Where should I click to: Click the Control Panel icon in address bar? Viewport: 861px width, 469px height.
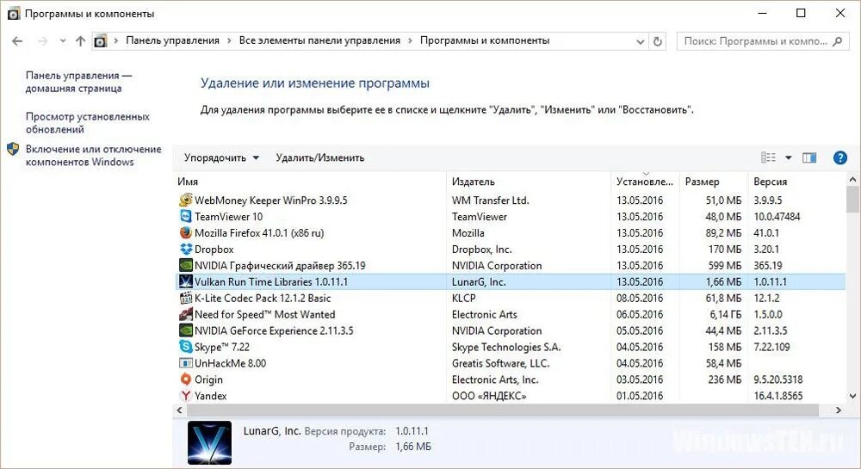(x=101, y=41)
